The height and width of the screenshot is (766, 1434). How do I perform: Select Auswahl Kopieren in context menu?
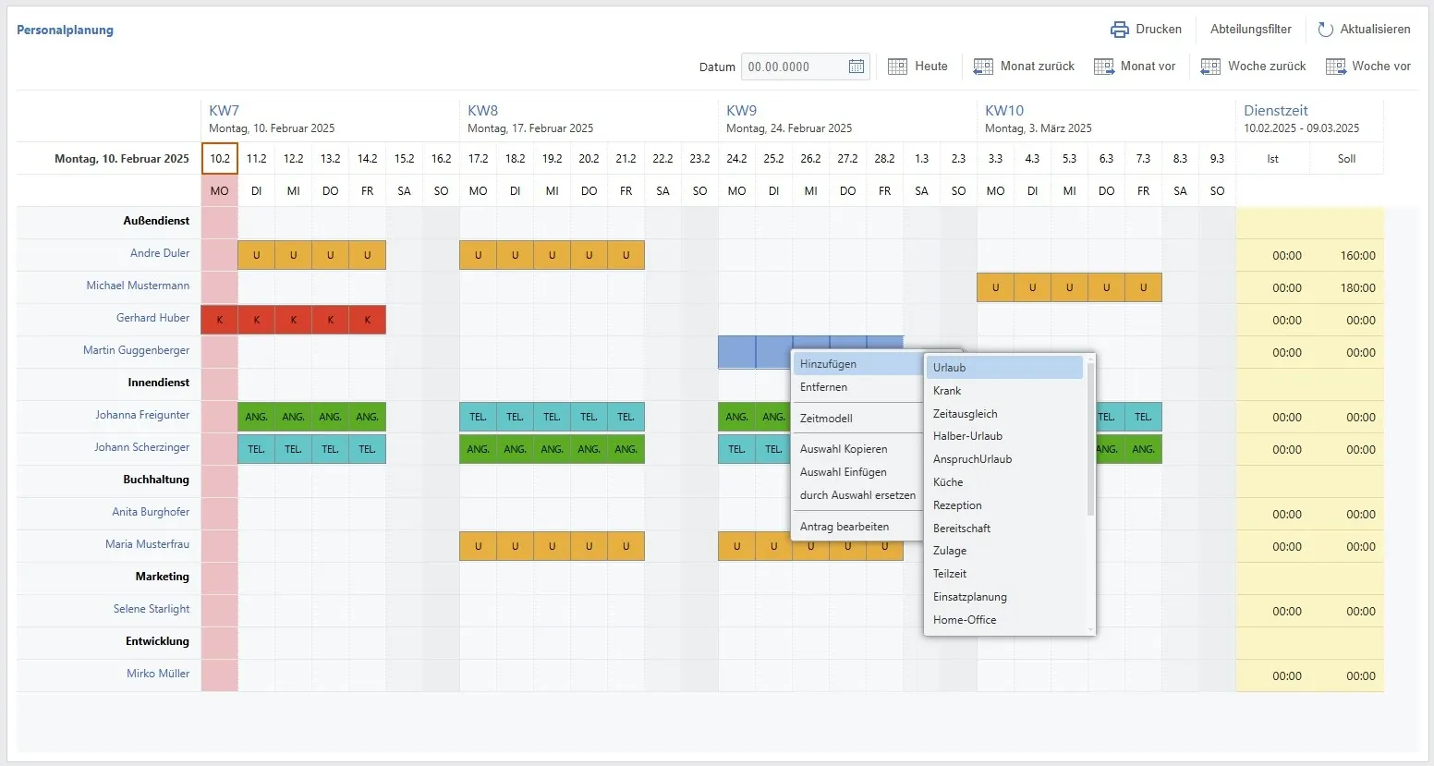pos(858,449)
